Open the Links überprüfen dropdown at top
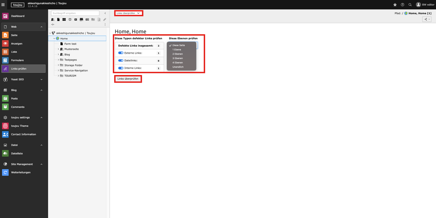This screenshot has width=436, height=218. click(x=128, y=13)
